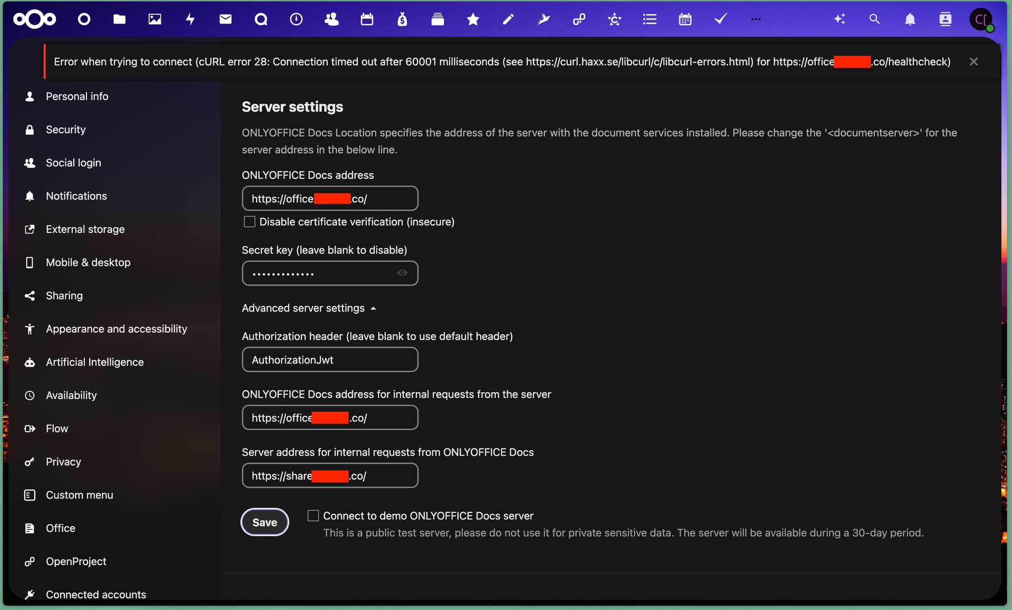
Task: Open the Activity lightning icon
Action: pyautogui.click(x=190, y=19)
